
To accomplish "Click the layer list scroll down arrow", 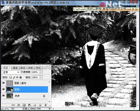I will pyautogui.click(x=49, y=102).
